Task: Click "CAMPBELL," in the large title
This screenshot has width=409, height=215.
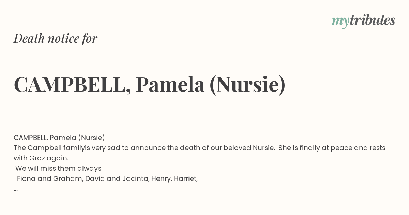Action: [72, 85]
